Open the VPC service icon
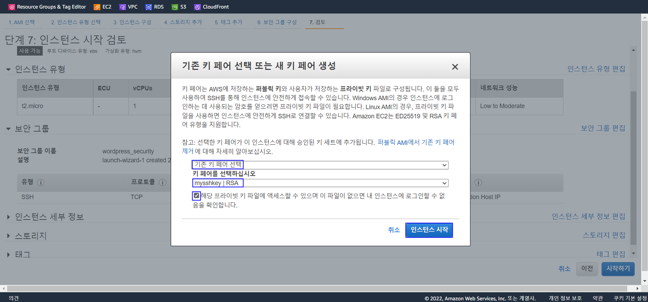 click(x=123, y=7)
